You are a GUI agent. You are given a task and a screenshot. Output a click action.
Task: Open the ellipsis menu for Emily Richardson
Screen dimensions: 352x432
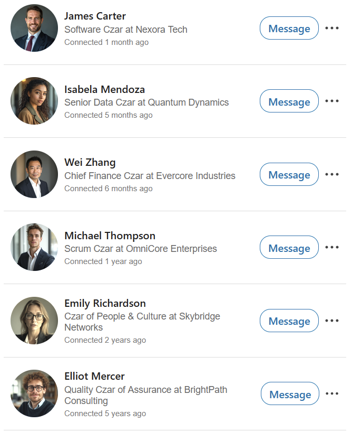(x=331, y=321)
